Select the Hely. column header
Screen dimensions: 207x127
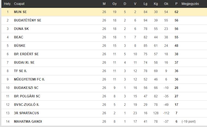pos(8,4)
